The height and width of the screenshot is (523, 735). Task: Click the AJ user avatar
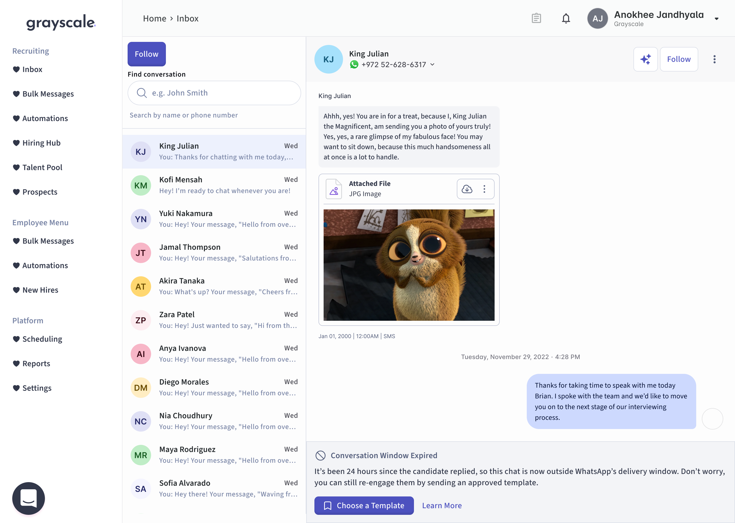click(597, 18)
